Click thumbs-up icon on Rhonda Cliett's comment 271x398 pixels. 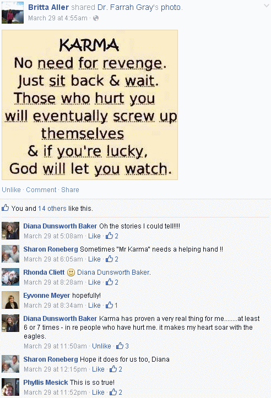click(x=110, y=282)
